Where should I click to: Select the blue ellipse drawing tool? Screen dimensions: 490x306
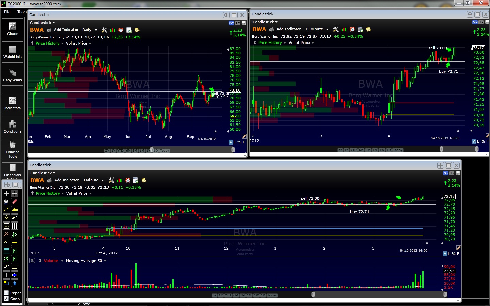(15, 275)
